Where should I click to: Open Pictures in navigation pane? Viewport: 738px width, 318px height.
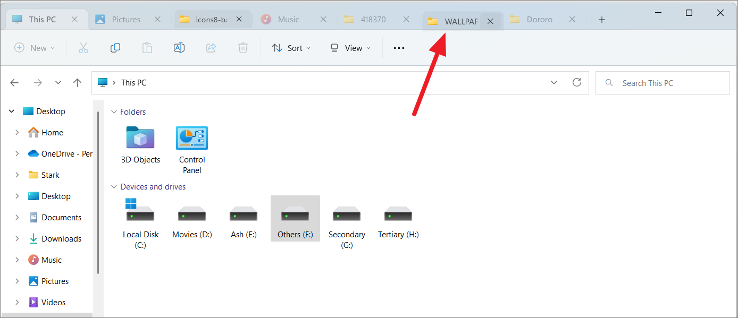pyautogui.click(x=48, y=281)
